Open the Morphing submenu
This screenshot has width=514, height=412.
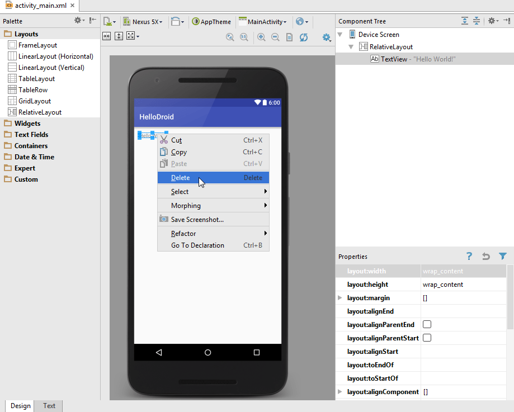(214, 206)
